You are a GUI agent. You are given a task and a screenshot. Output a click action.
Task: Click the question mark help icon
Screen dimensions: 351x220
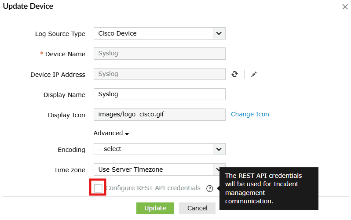click(x=209, y=189)
